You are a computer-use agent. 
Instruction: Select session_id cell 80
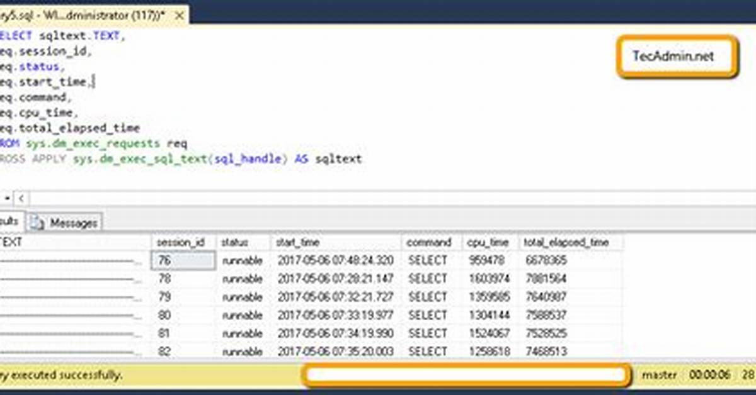coord(183,315)
